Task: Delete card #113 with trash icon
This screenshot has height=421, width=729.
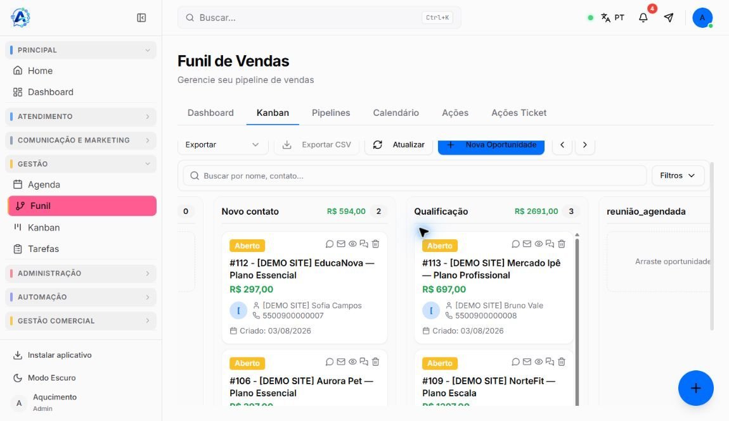Action: point(561,244)
